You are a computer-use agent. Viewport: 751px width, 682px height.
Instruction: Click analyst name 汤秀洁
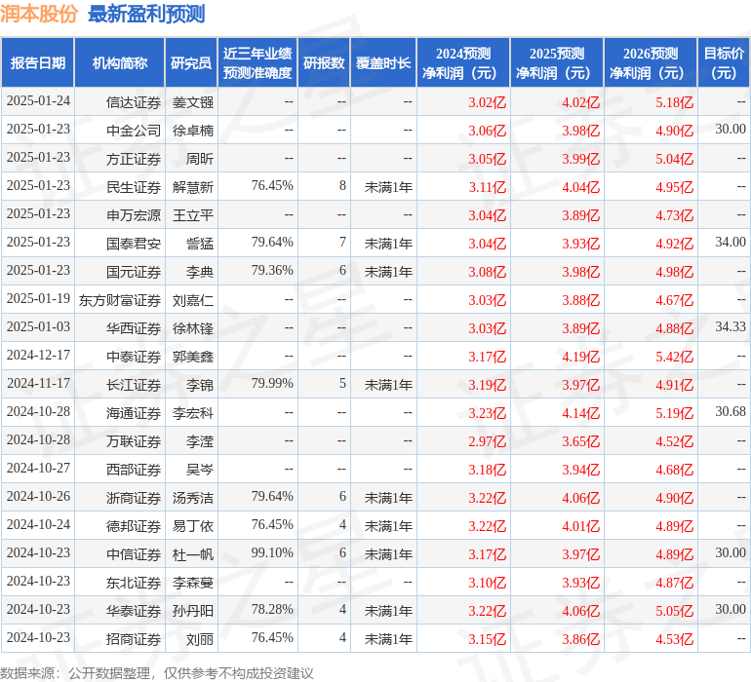pyautogui.click(x=193, y=498)
